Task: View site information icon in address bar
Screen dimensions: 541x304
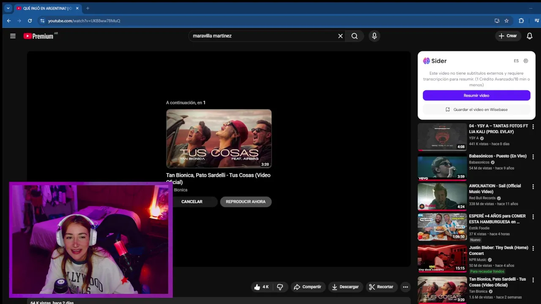Action: click(42, 21)
